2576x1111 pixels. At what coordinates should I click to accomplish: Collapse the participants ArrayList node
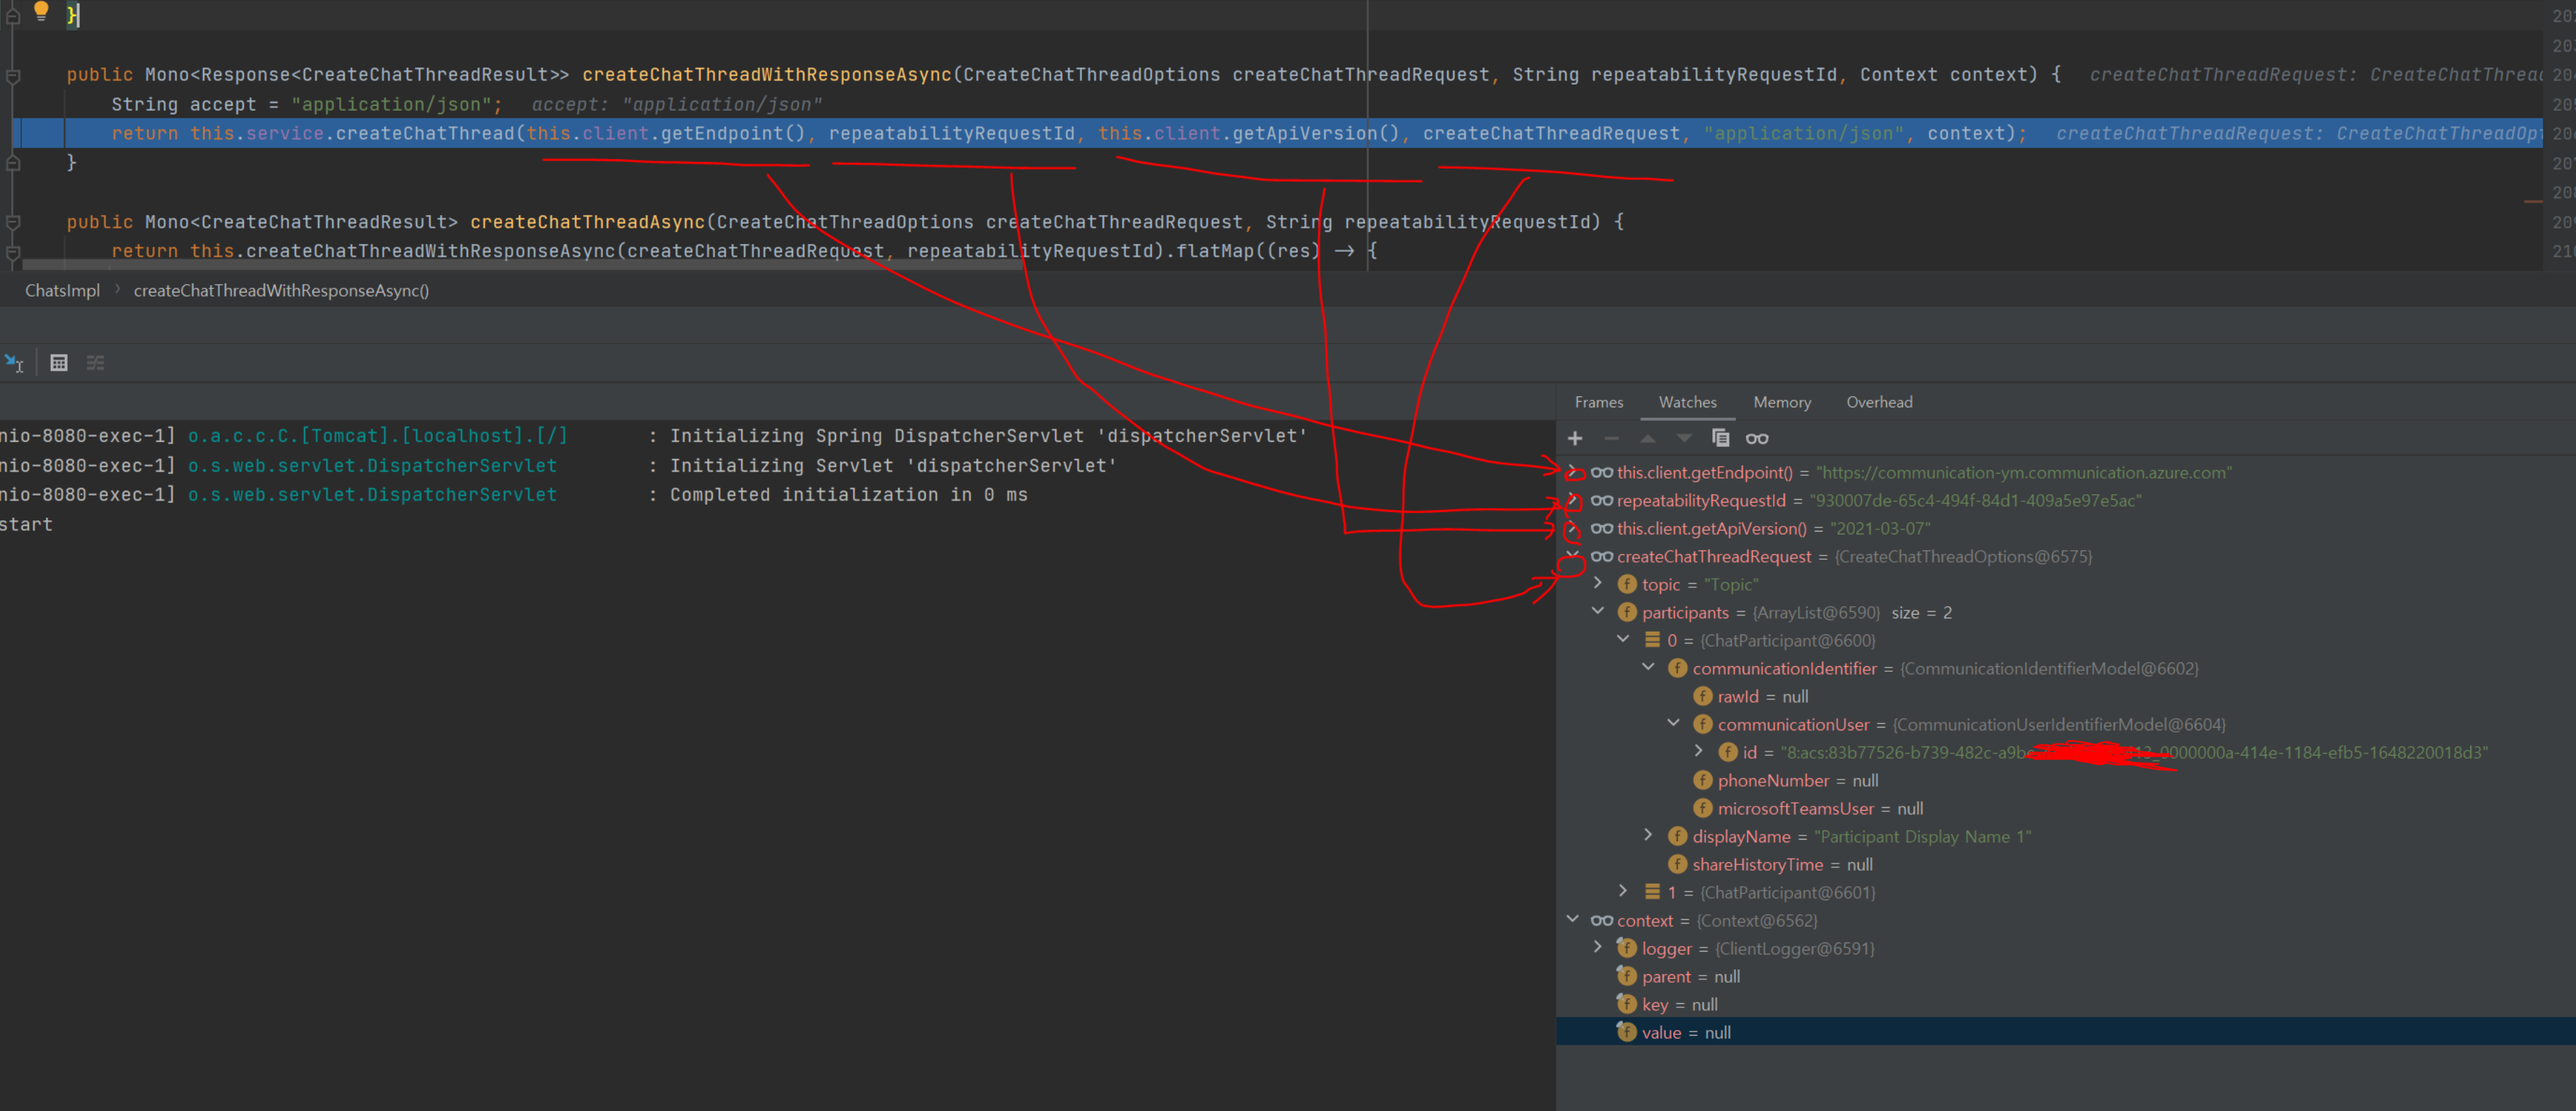click(1598, 611)
